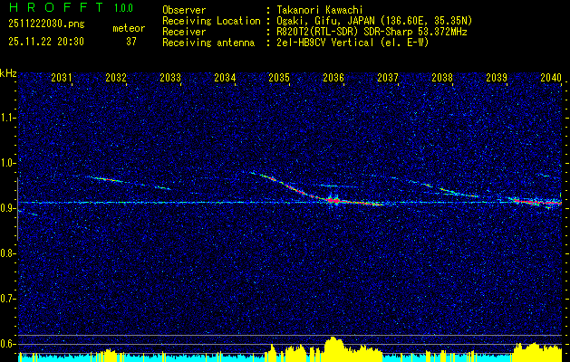
Task: Click the 2036 time marker
Action: click(x=333, y=77)
